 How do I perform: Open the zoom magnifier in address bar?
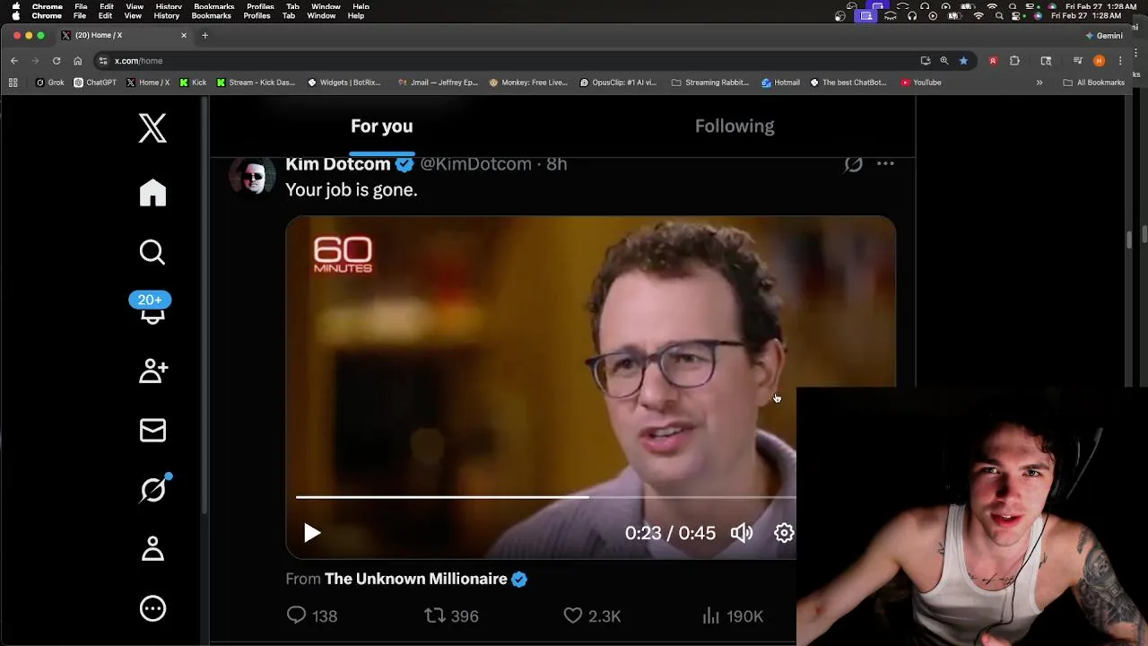coord(944,60)
